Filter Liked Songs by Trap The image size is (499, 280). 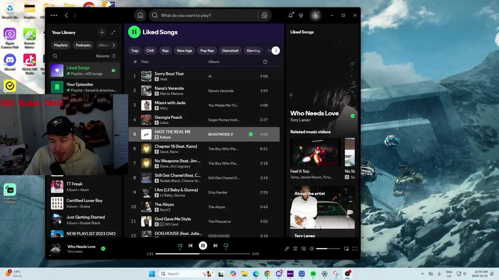click(135, 51)
